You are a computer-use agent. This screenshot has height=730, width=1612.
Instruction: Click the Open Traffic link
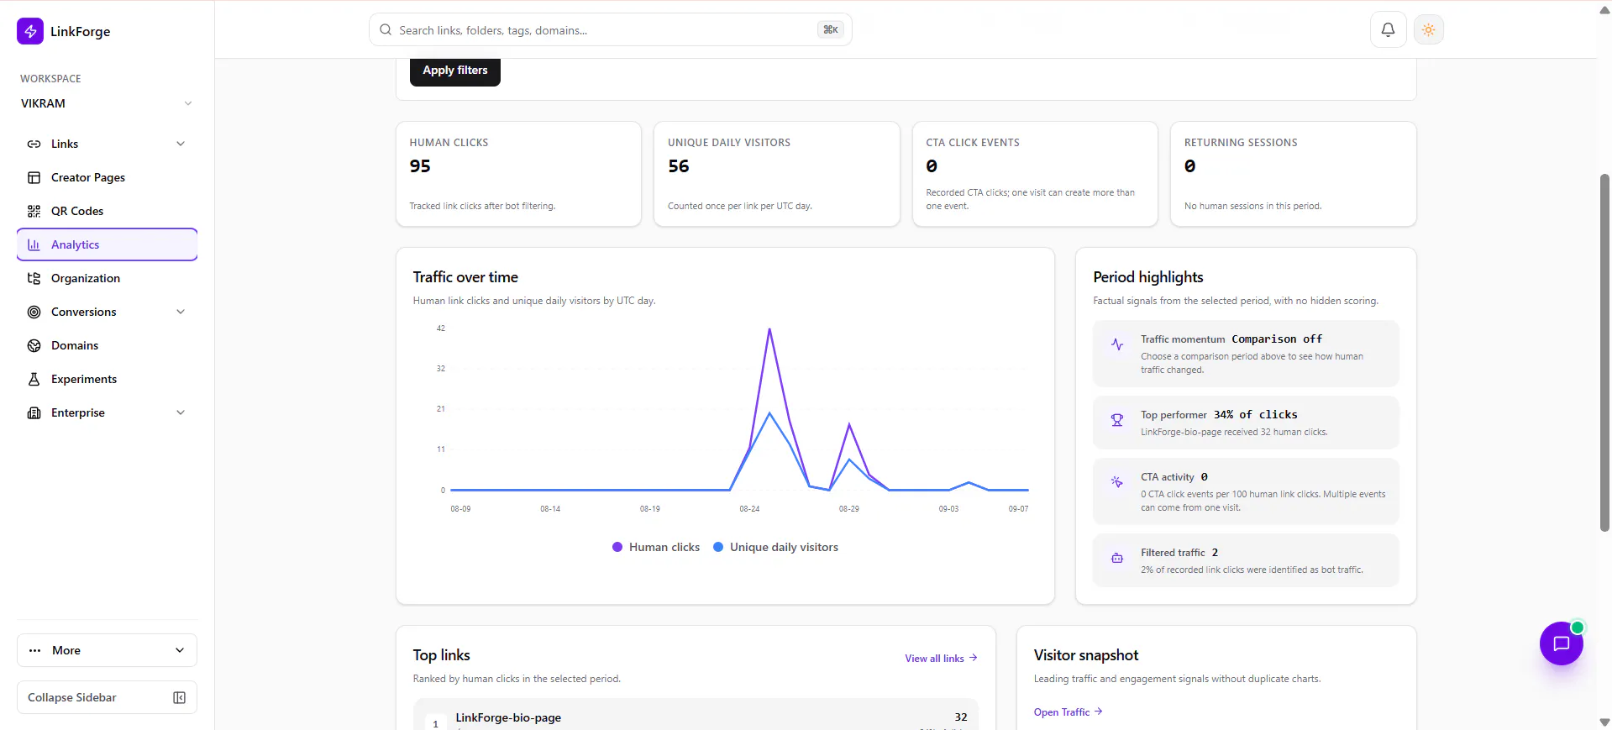click(1068, 712)
